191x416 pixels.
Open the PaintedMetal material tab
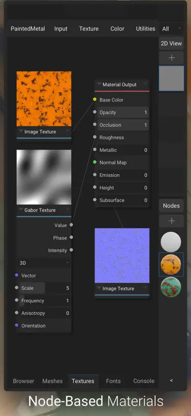(x=28, y=29)
